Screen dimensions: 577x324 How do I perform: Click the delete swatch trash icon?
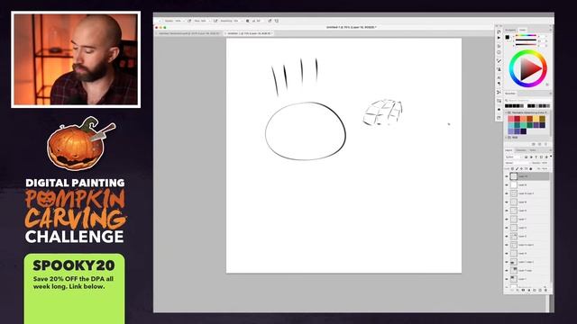click(x=545, y=144)
